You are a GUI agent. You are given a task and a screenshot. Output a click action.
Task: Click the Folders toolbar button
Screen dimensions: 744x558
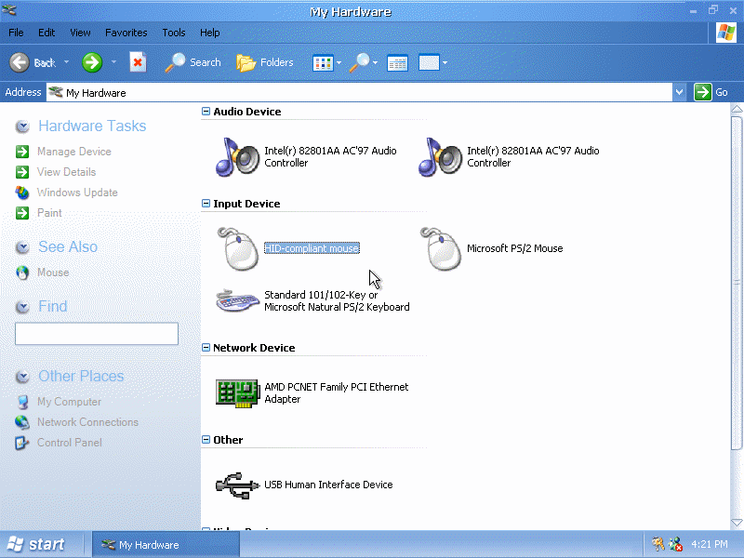265,62
